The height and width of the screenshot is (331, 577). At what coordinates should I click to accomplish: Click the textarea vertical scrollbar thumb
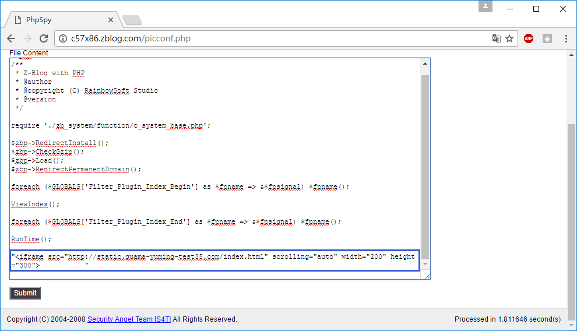point(425,167)
